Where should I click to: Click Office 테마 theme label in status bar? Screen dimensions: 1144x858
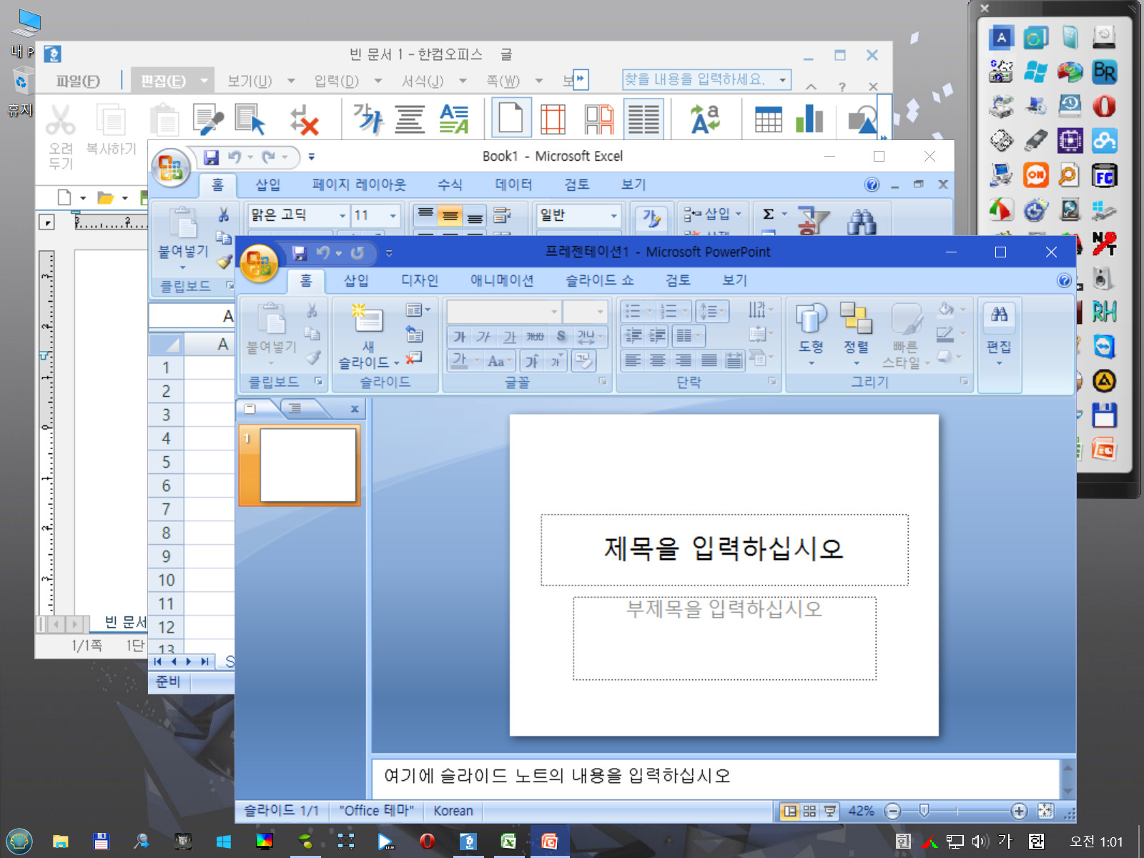376,811
